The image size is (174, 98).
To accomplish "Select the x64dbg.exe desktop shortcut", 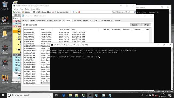I will (5, 64).
